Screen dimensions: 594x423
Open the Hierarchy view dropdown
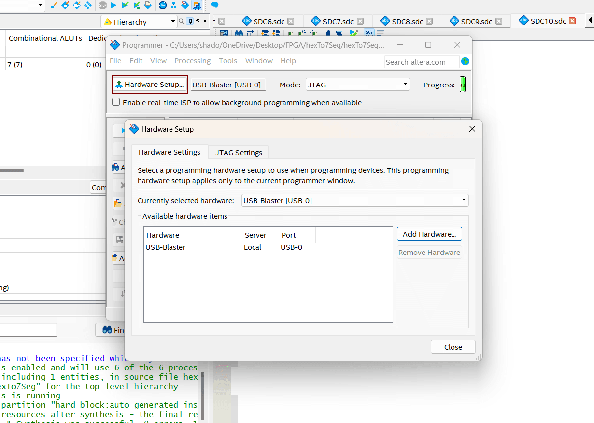(x=173, y=22)
